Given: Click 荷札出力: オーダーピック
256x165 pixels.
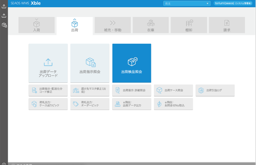Looking at the screenshot, I should (90, 104).
